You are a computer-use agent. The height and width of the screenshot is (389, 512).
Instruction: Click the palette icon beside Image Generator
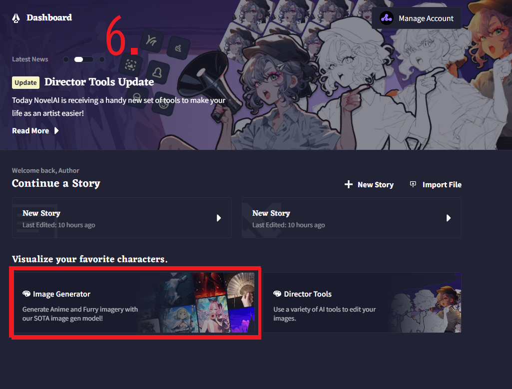26,294
